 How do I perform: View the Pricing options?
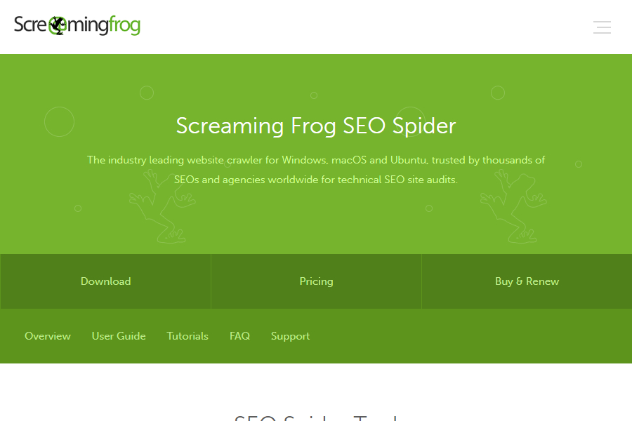316,281
